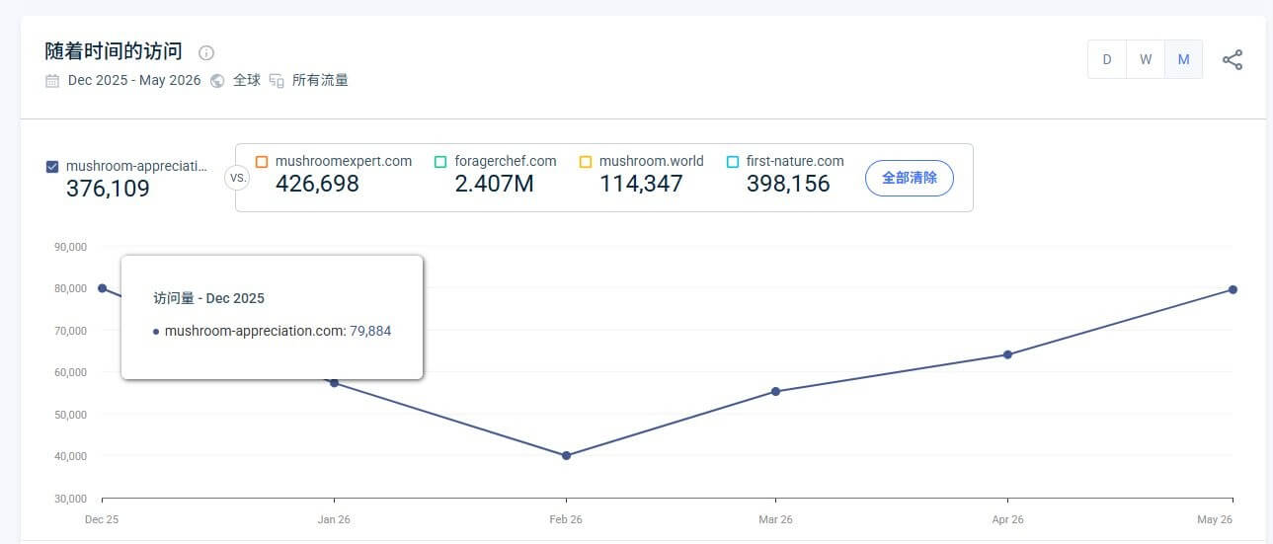Click the devices icon next to 所有流量
Screen dimensions: 1273x544
pyautogui.click(x=277, y=81)
